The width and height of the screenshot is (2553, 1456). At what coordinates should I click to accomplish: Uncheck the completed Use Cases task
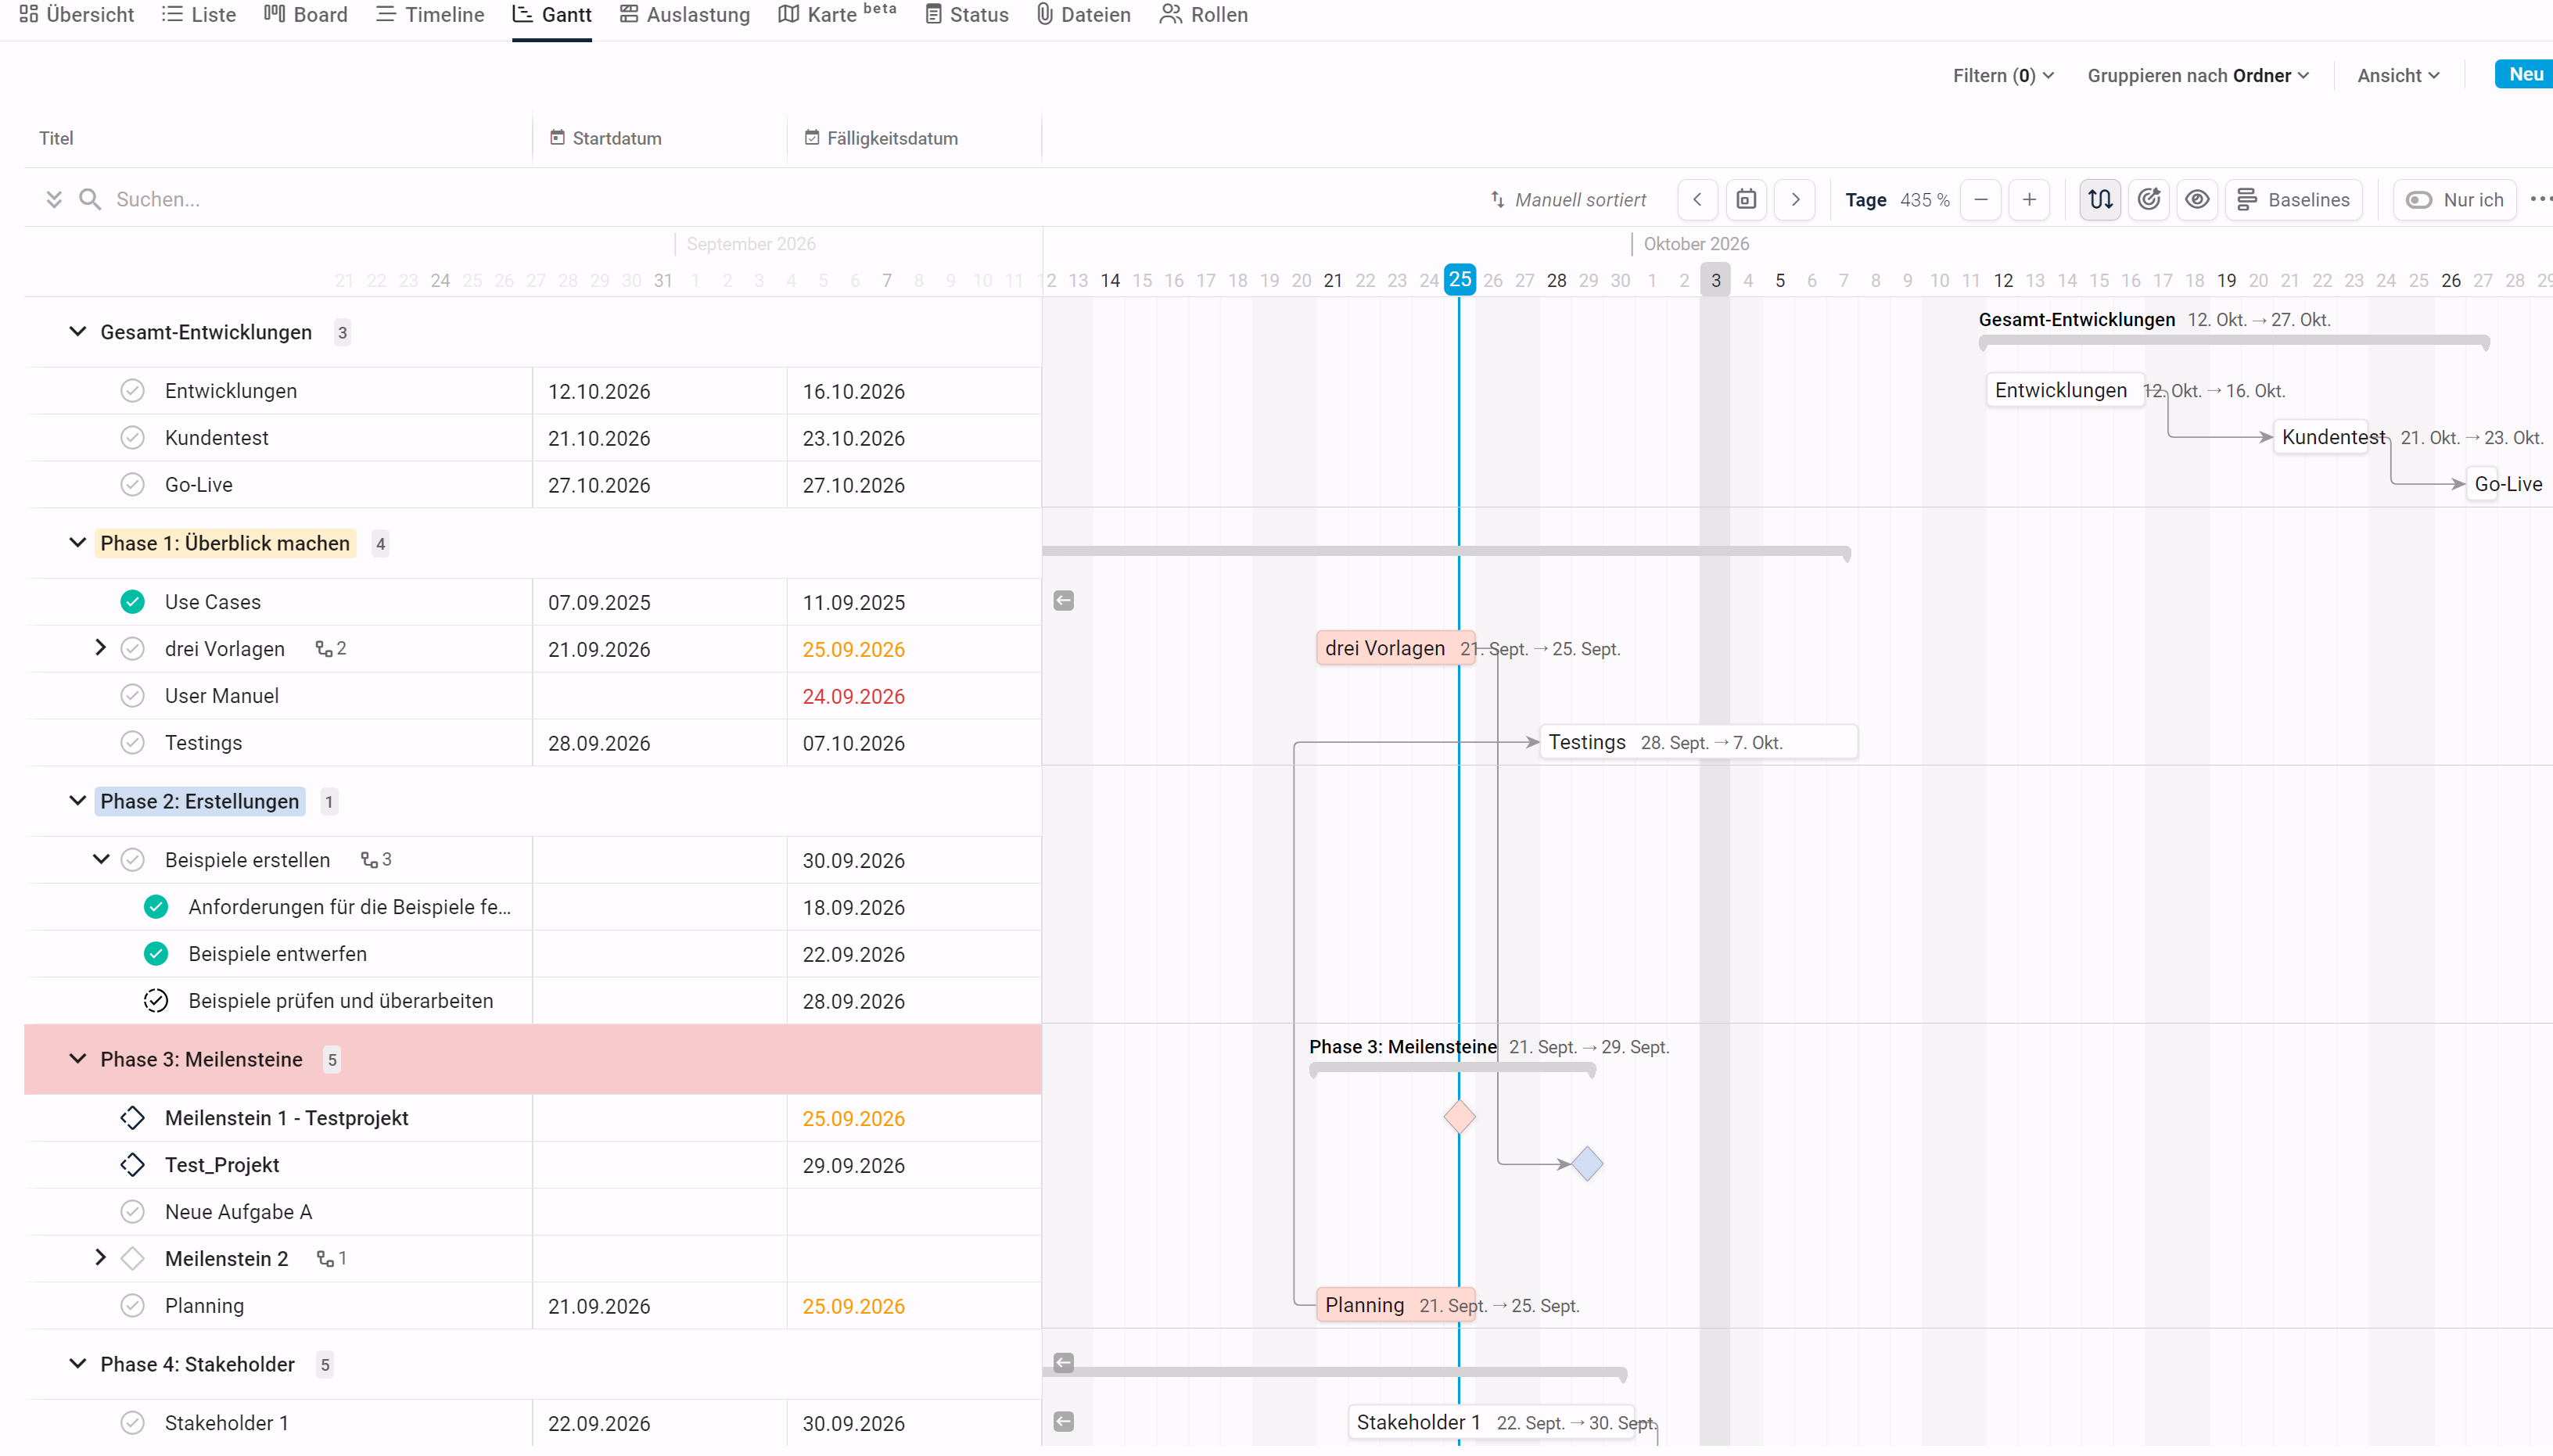[x=132, y=602]
